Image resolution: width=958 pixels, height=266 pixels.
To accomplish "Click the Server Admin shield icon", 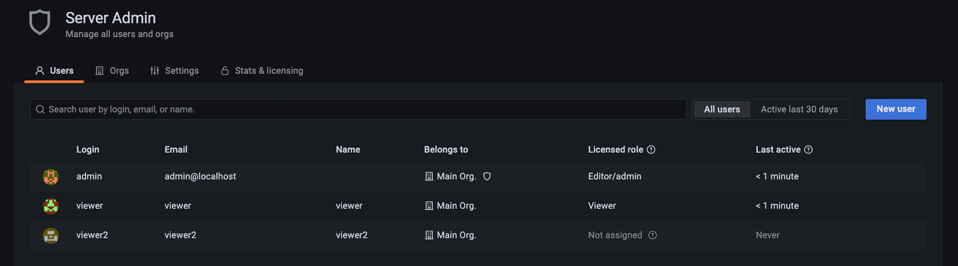I will [x=40, y=23].
